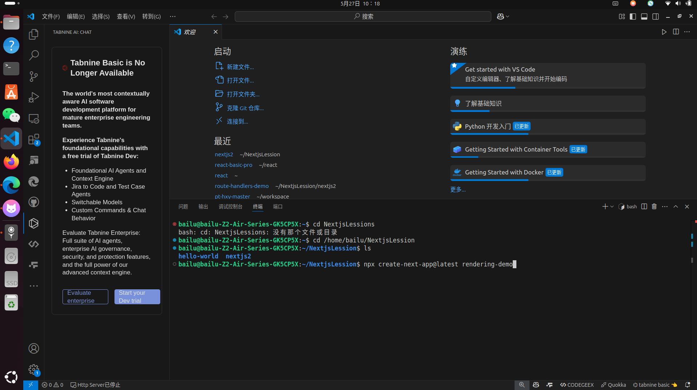Open the Explorer view in activity bar
The height and width of the screenshot is (390, 697).
[x=34, y=34]
